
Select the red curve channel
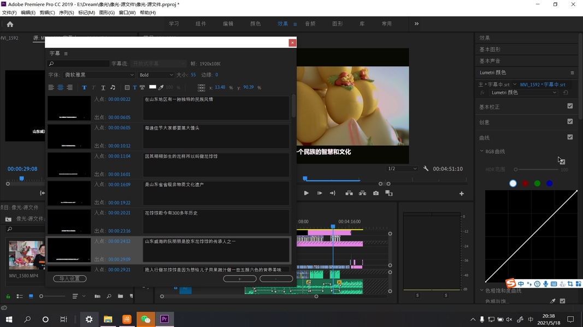point(525,183)
